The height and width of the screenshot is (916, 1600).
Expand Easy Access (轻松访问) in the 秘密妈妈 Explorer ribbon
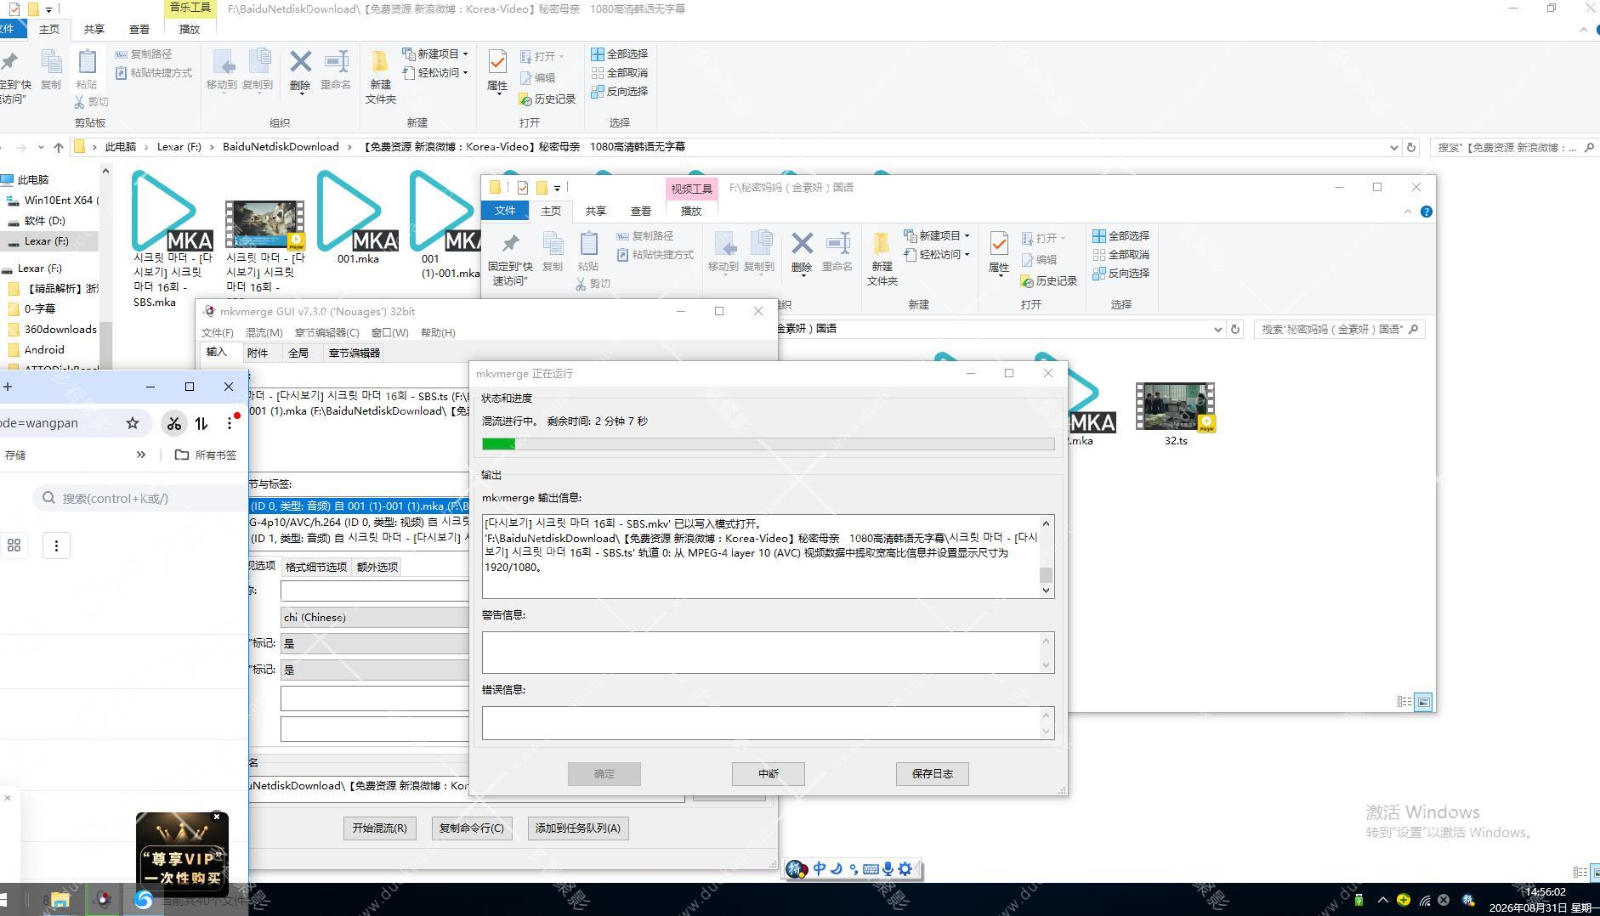936,254
